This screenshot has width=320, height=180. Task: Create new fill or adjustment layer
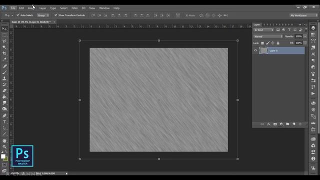coord(281,124)
